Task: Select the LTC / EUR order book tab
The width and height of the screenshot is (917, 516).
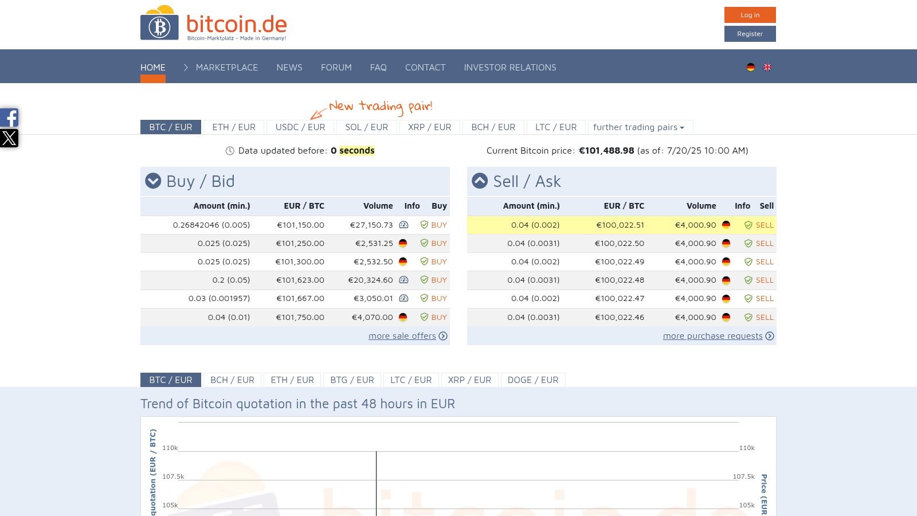Action: (x=556, y=127)
